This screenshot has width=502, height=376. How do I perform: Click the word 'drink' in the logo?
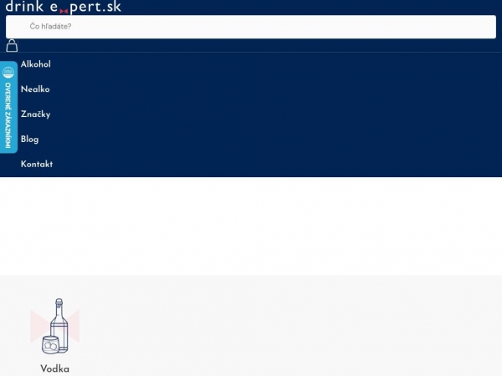tap(24, 7)
